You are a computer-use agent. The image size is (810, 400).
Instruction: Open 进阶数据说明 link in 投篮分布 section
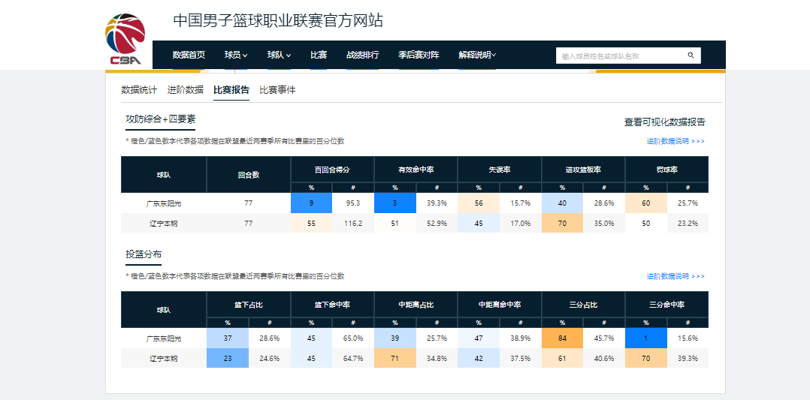[676, 276]
